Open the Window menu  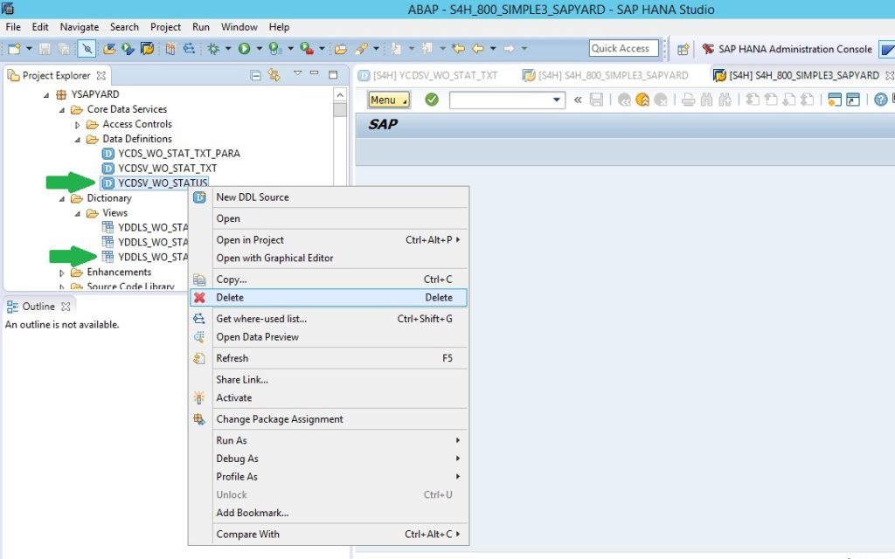pyautogui.click(x=239, y=27)
